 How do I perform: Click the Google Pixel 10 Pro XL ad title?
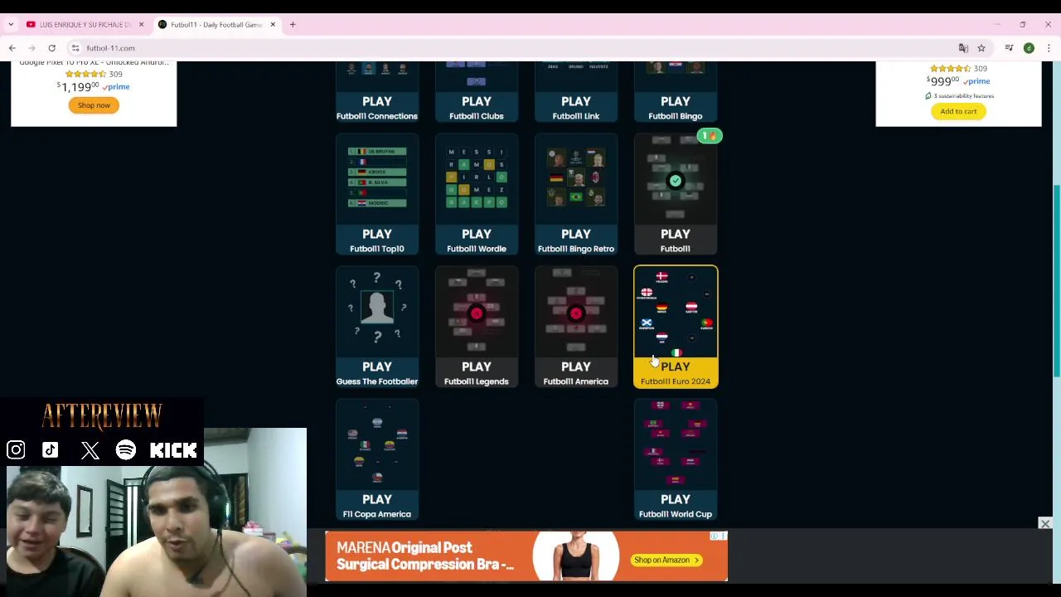[94, 63]
